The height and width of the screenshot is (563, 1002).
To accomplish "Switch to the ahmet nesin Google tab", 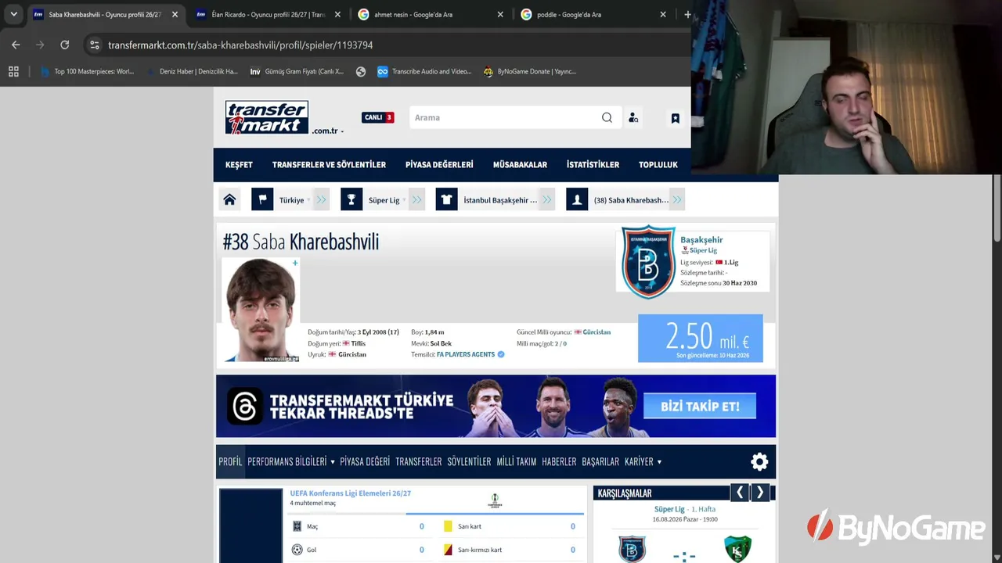I will tap(431, 14).
